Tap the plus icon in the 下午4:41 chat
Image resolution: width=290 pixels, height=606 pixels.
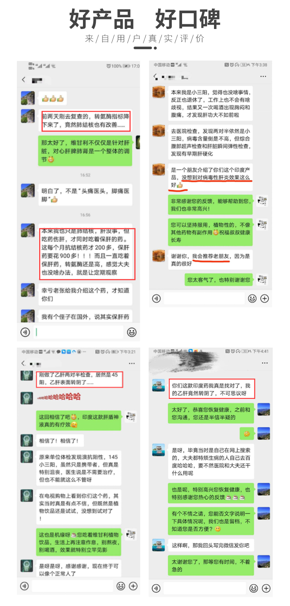(x=266, y=588)
